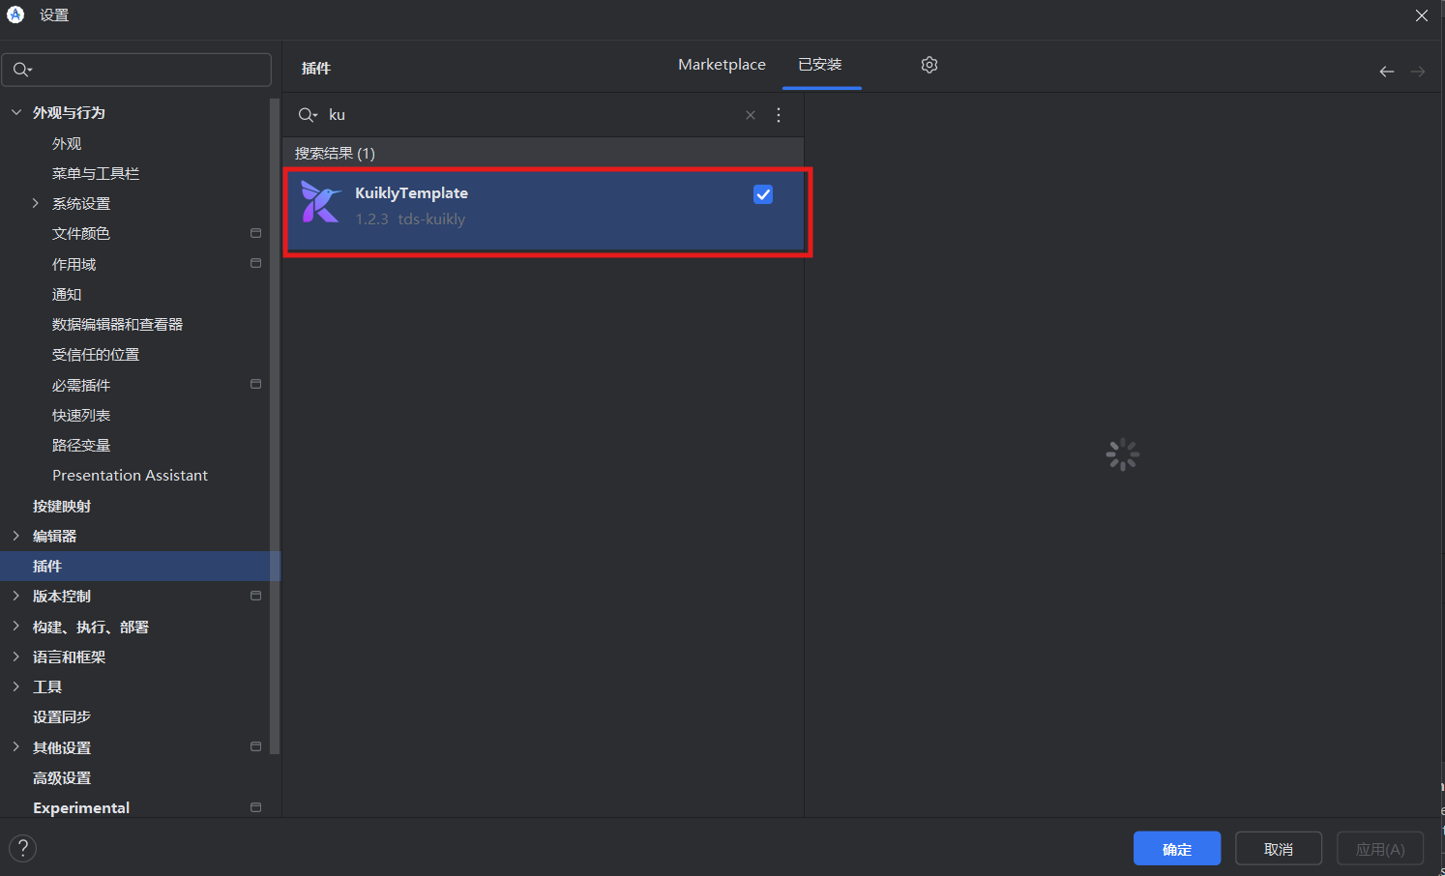The image size is (1445, 876).
Task: Select 按键映射 in the settings tree
Action: click(62, 506)
